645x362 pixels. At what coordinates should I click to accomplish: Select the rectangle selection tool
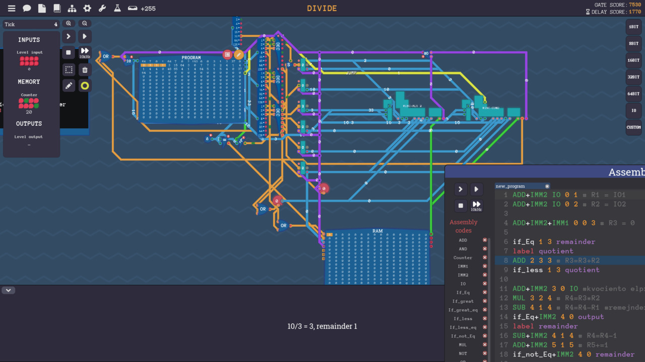[x=69, y=69]
